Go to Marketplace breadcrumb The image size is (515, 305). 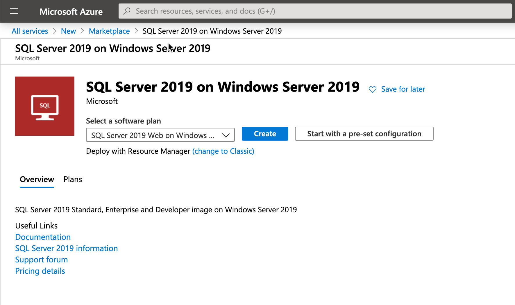tap(109, 31)
